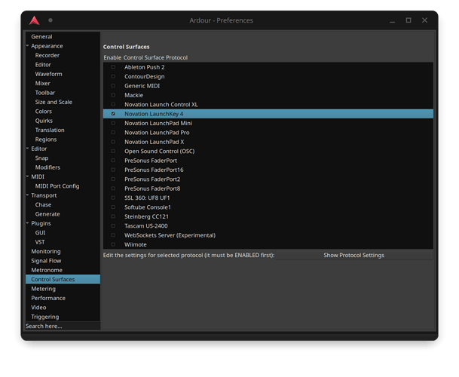Viewport: 459px width, 377px height.
Task: Go to MIDI Port Config page
Action: coord(57,186)
